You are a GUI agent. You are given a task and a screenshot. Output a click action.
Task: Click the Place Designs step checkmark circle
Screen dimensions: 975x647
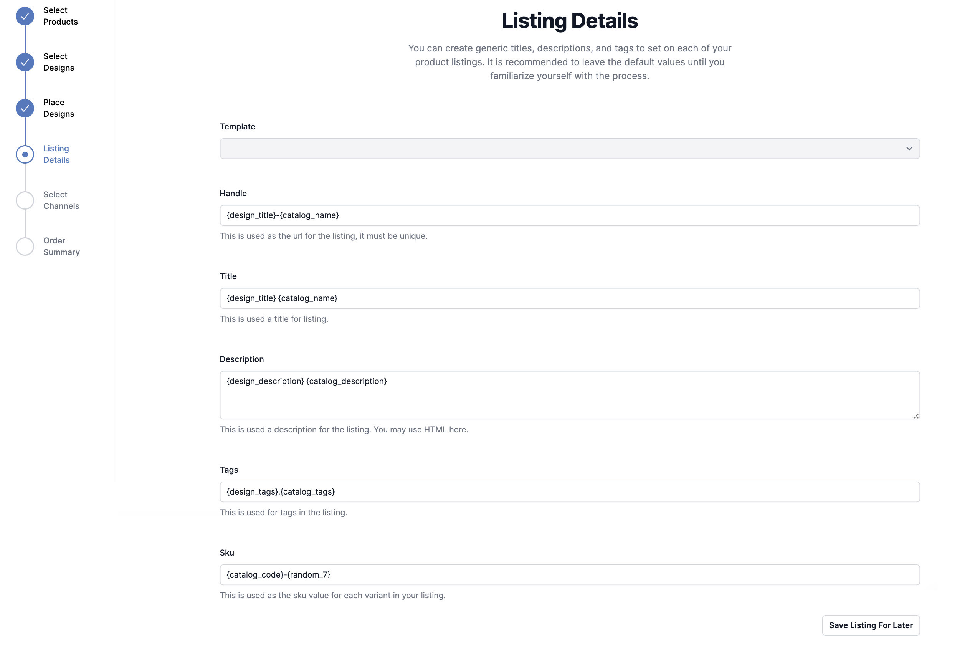(x=25, y=108)
